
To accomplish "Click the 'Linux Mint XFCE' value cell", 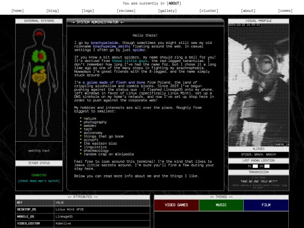I will (x=102, y=209).
